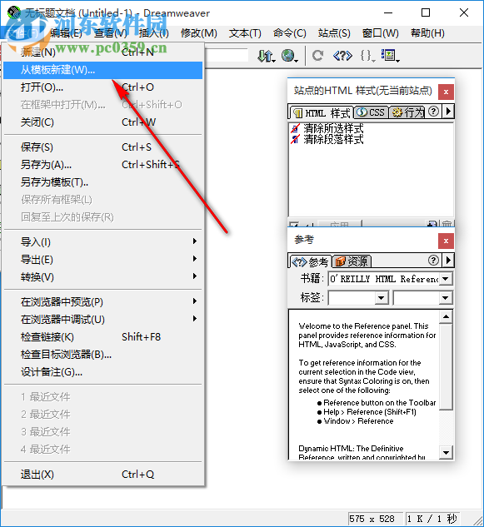Expand HTML Styles panel options arrow
Screen dimensions: 484x527
coord(448,112)
